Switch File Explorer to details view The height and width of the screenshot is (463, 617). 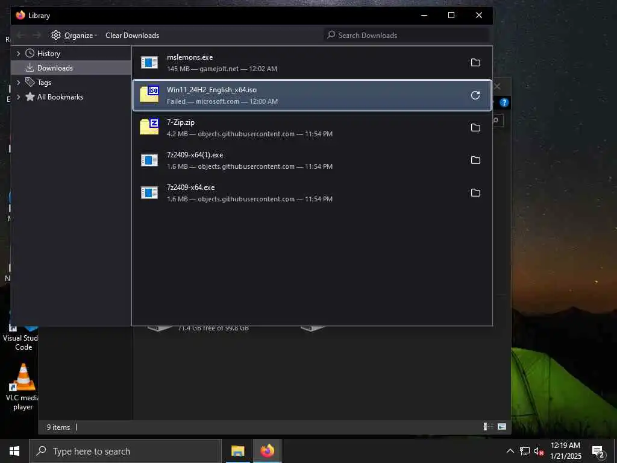pos(488,427)
